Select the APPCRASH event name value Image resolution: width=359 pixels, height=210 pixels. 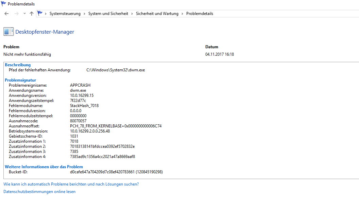click(x=80, y=85)
